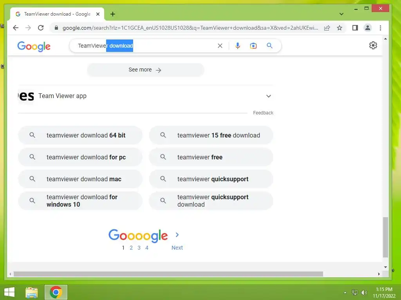Go to results page 4

147,248
